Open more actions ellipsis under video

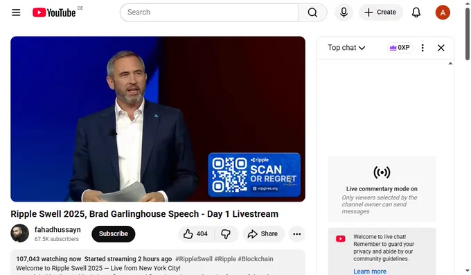(296, 234)
